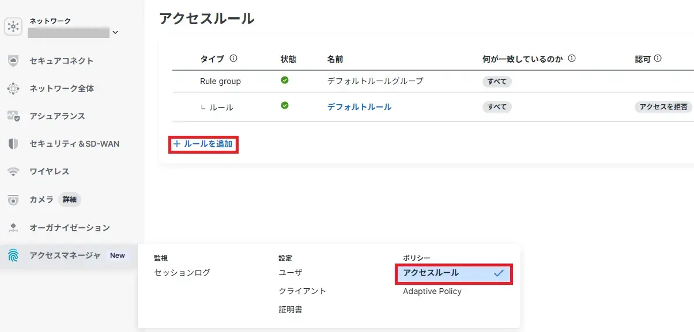Click the network hub icon

(13, 26)
